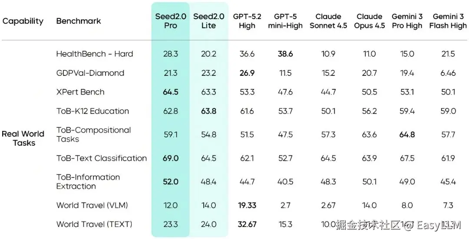Click the XPert Bench row label
Viewport: 469px width, 239px height.
80,92
